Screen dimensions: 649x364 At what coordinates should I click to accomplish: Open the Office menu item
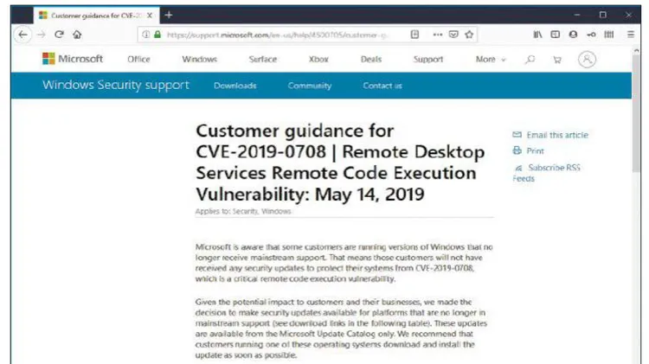138,60
